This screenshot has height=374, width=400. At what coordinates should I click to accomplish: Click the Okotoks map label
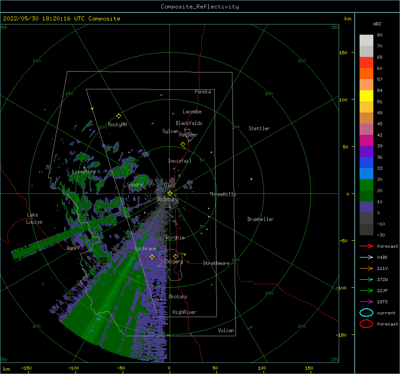pos(178,297)
